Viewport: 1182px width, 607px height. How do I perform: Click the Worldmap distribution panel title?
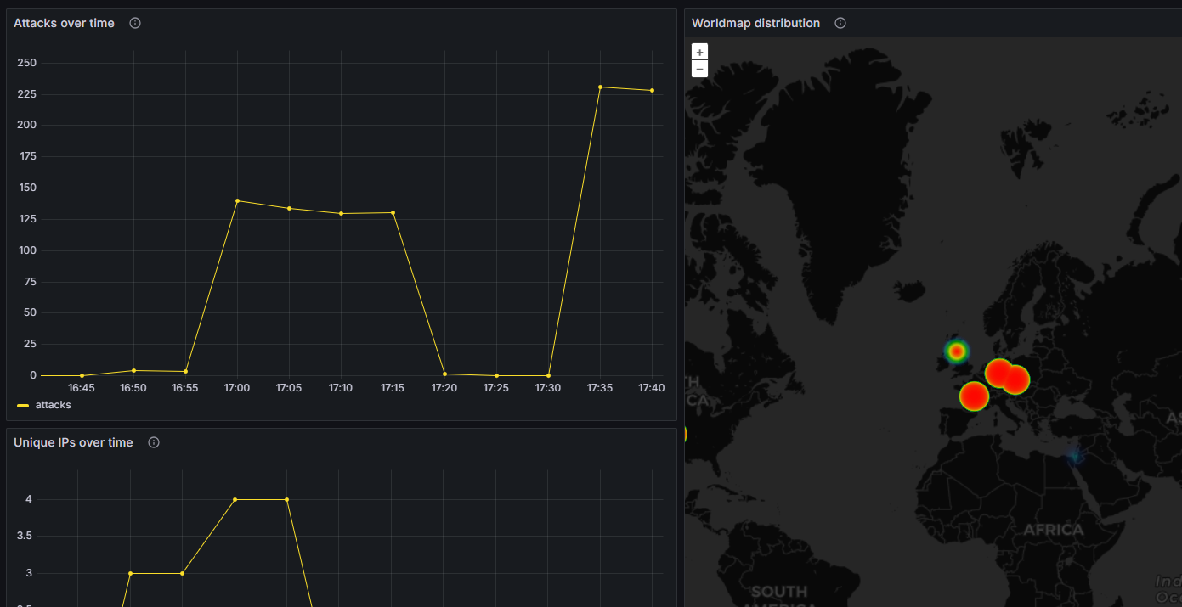tap(755, 23)
